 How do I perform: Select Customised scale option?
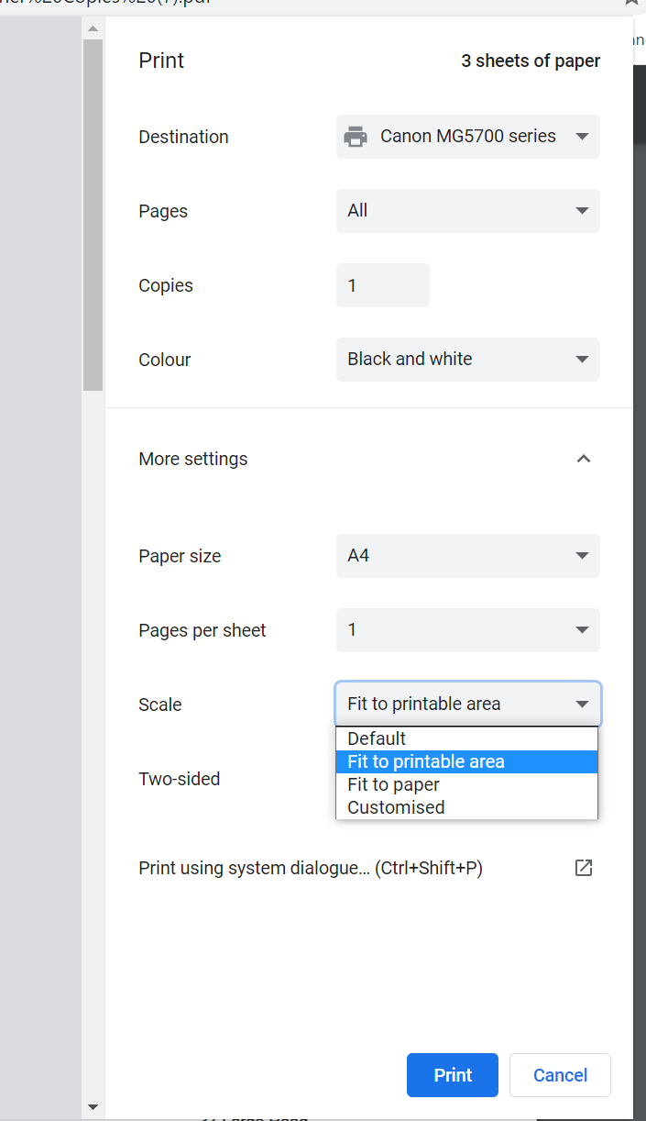click(466, 807)
